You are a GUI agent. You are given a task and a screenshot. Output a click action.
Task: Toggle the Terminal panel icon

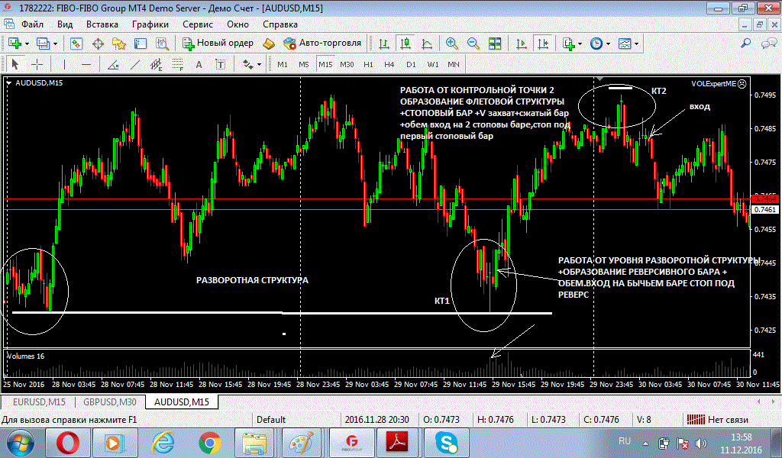coord(141,44)
